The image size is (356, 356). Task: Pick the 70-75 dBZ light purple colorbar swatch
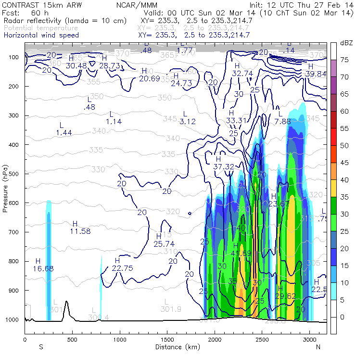pyautogui.click(x=333, y=68)
